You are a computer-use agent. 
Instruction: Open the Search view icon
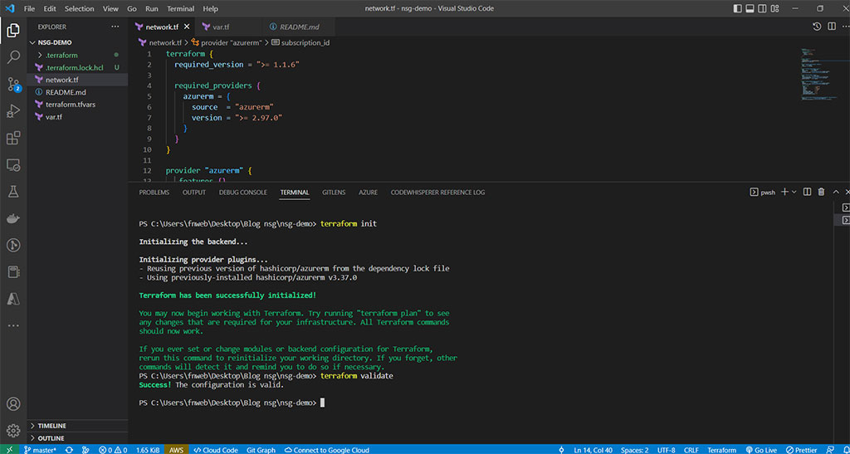[13, 56]
